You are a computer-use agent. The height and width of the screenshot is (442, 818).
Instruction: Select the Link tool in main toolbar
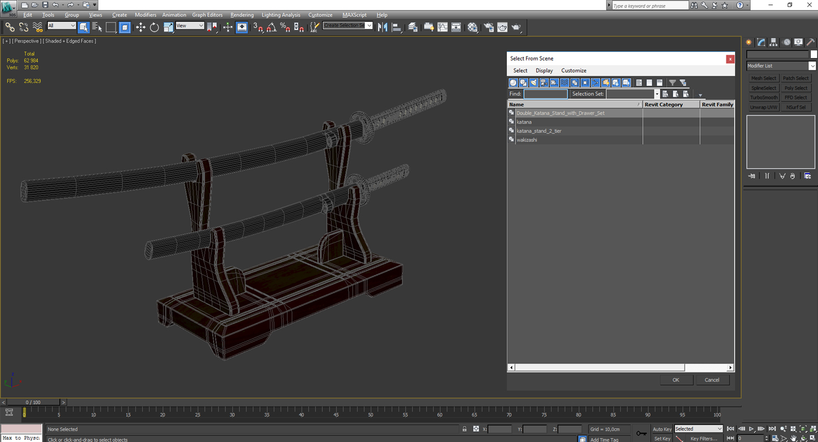[10, 27]
